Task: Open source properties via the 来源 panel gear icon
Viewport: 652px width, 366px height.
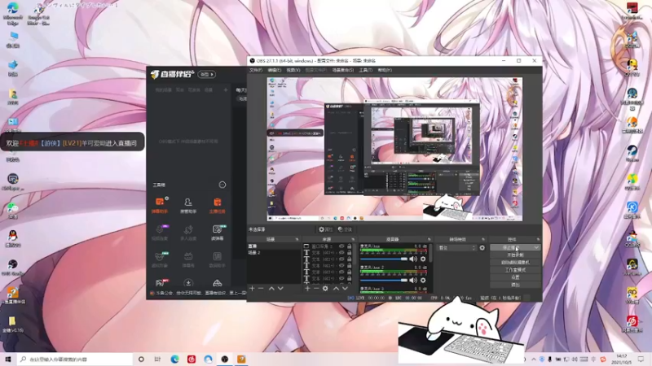Action: tap(325, 289)
